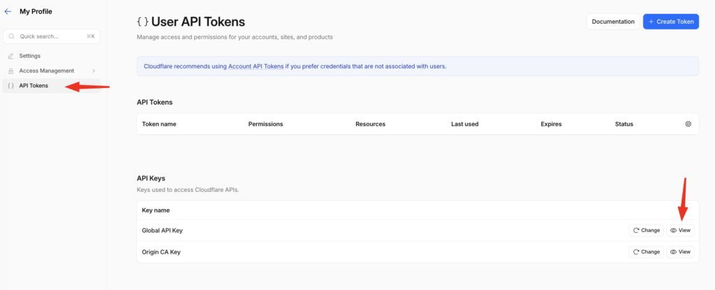Screen dimensions: 715x290
Task: Click the lock icon for Access Management
Action: pyautogui.click(x=11, y=71)
